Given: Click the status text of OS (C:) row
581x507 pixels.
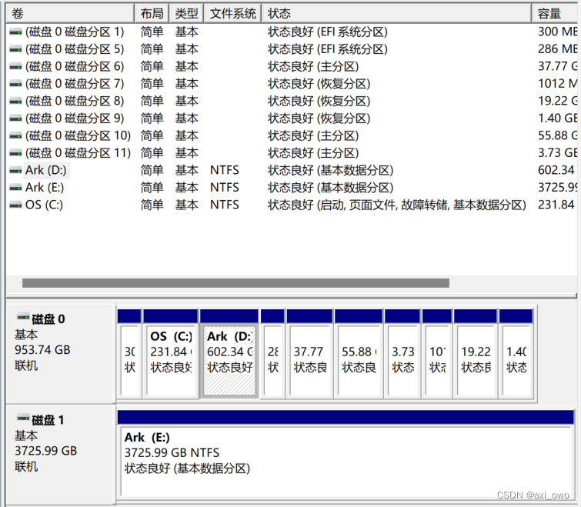Looking at the screenshot, I should click(x=397, y=205).
